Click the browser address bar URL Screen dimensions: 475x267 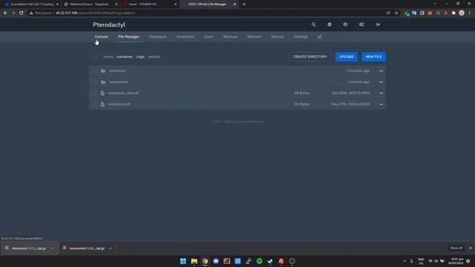96,13
